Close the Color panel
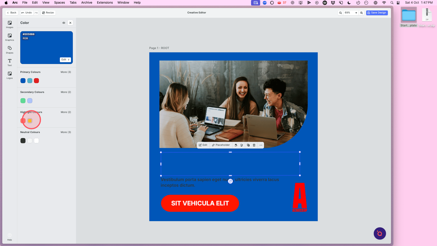The image size is (437, 246). point(70,23)
